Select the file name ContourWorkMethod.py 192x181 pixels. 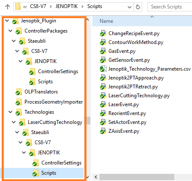[136, 42]
